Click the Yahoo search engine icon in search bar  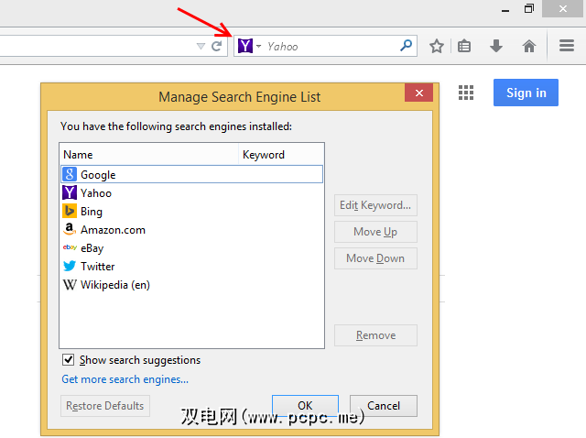tap(245, 46)
